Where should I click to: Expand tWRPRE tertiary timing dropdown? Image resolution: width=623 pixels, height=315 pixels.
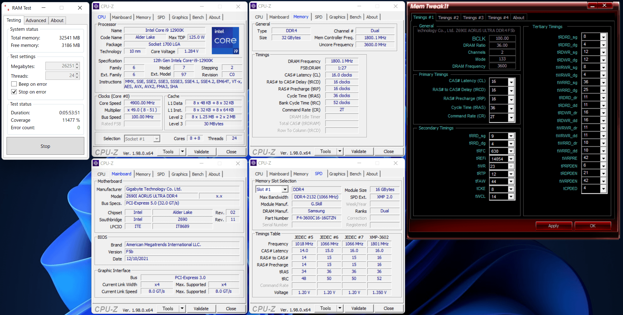603,158
